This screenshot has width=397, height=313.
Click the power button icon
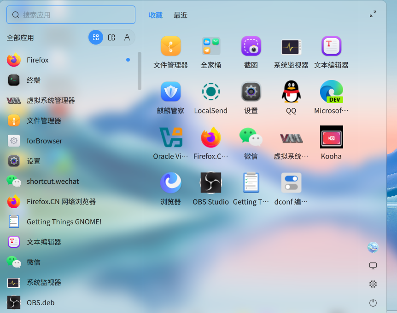(x=373, y=302)
